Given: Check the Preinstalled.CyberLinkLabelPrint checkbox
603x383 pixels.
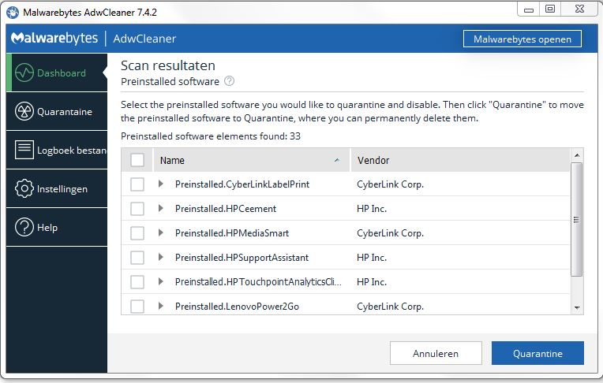Looking at the screenshot, I should (x=137, y=184).
